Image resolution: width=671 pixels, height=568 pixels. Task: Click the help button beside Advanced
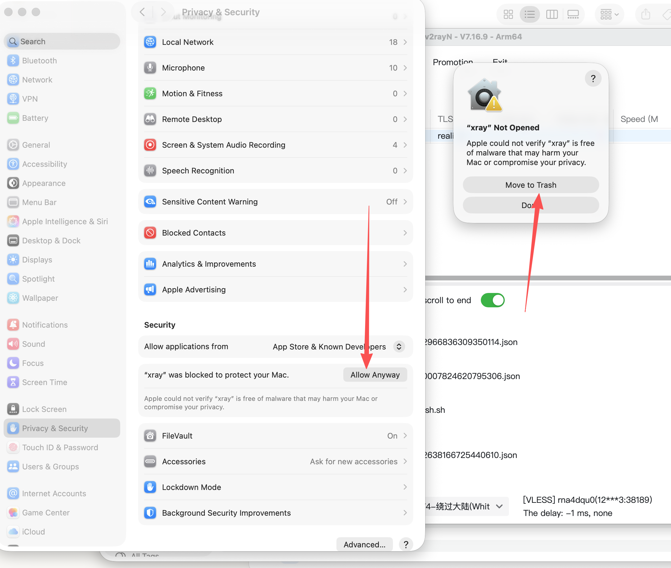click(x=406, y=544)
